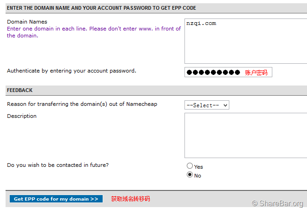Click the account password field
Screen dimensions: 307x208
[x=214, y=73]
